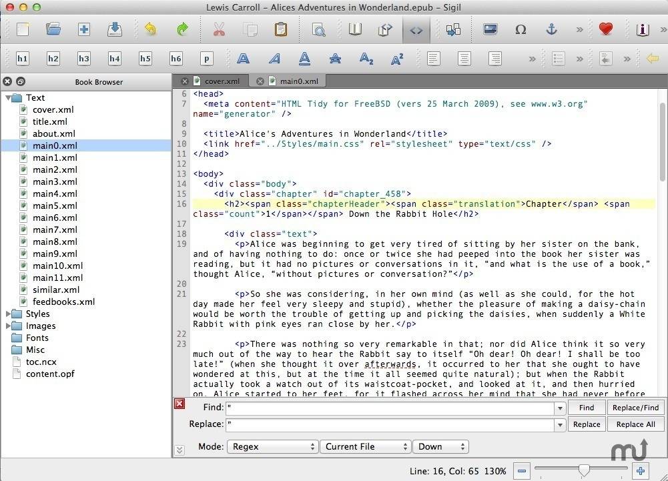Create a new file with New icon
This screenshot has height=481, width=668.
23,29
